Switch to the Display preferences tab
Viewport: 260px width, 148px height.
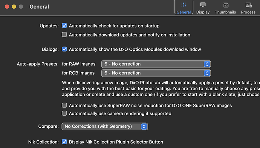pyautogui.click(x=203, y=8)
